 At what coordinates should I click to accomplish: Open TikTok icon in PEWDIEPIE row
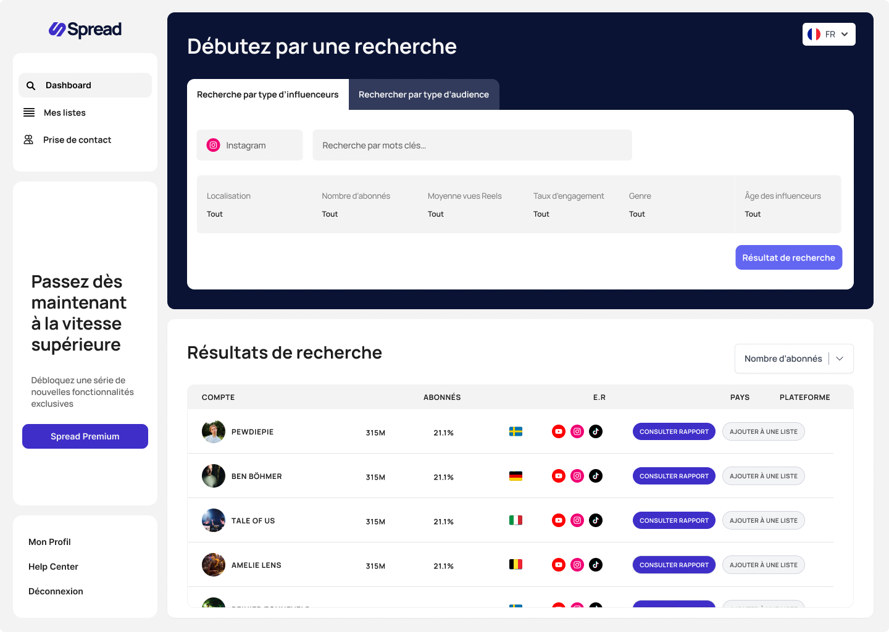[596, 431]
